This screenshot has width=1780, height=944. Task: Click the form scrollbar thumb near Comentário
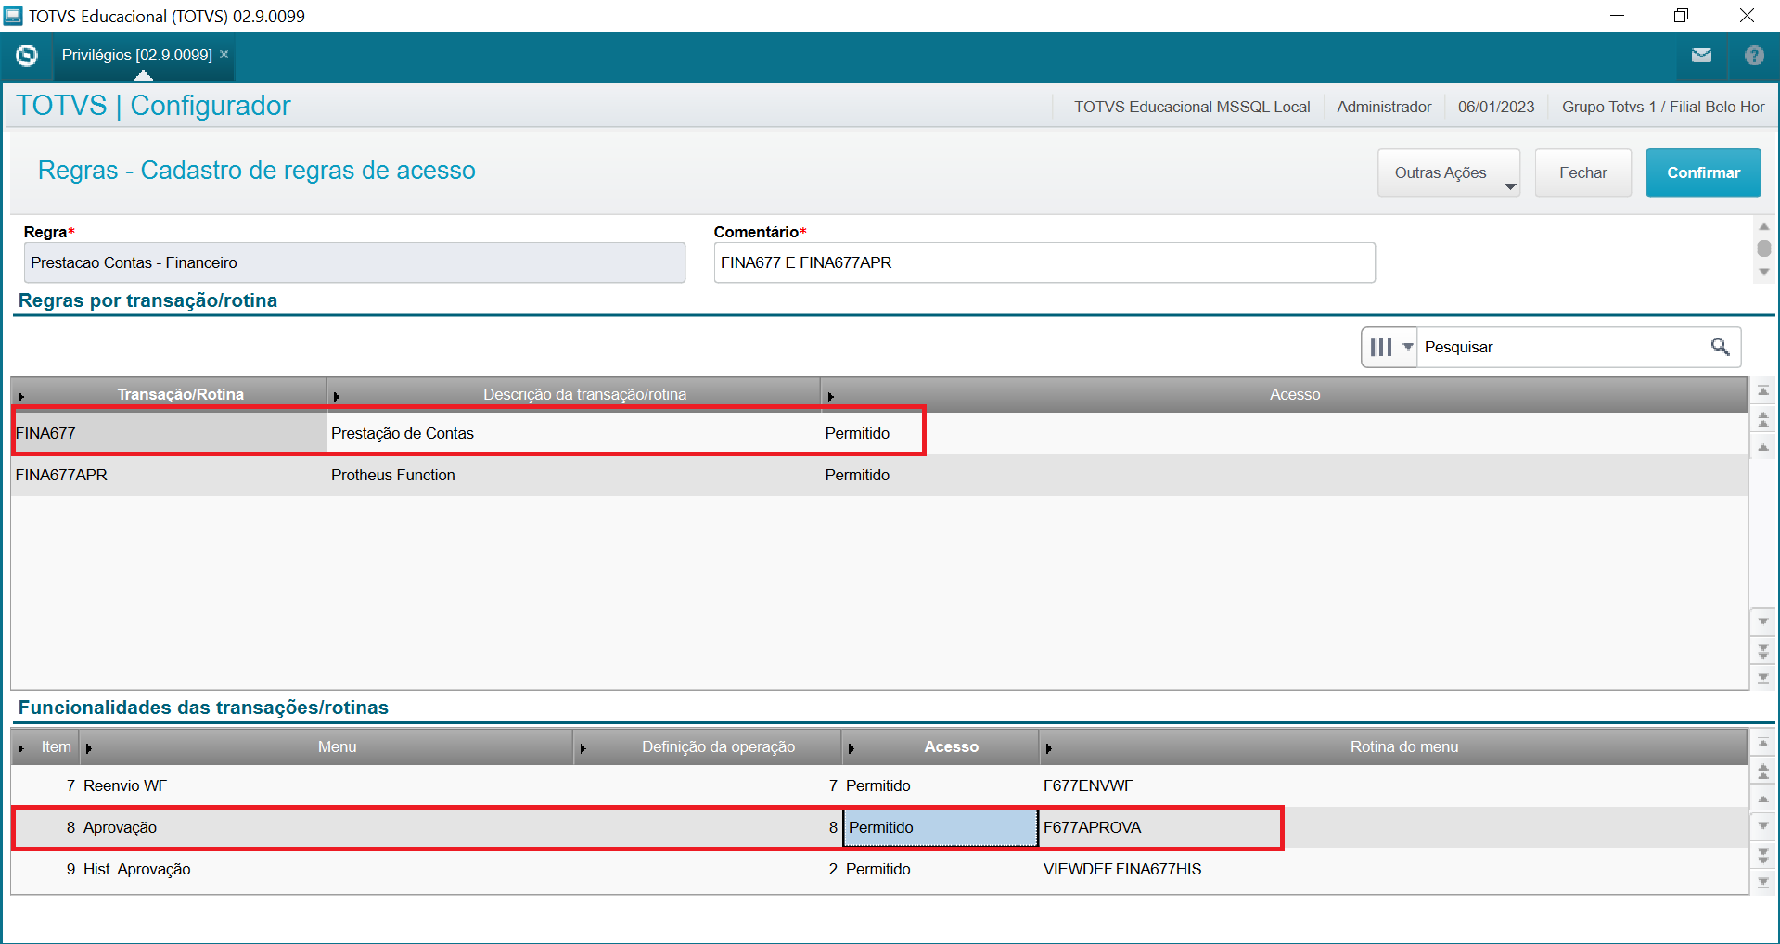(x=1764, y=249)
